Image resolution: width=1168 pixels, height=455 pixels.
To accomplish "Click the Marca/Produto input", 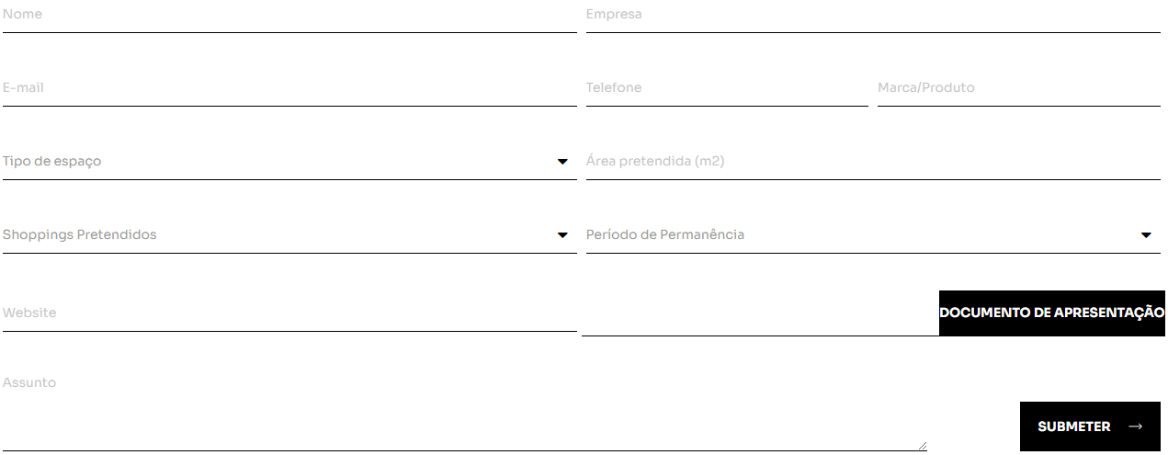I will (1018, 89).
